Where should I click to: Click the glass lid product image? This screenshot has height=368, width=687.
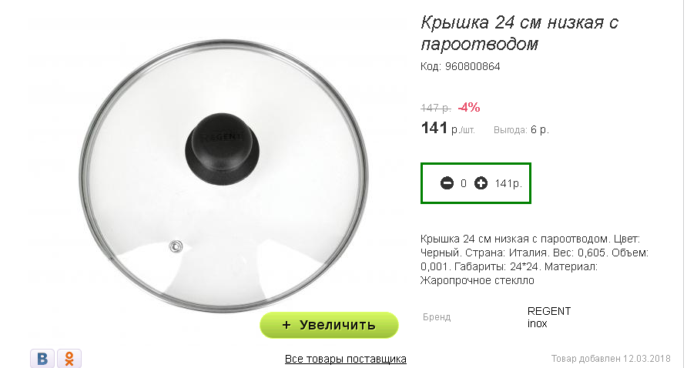click(x=223, y=176)
